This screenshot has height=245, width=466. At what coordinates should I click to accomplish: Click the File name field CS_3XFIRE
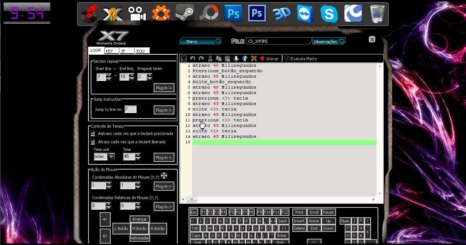(279, 41)
